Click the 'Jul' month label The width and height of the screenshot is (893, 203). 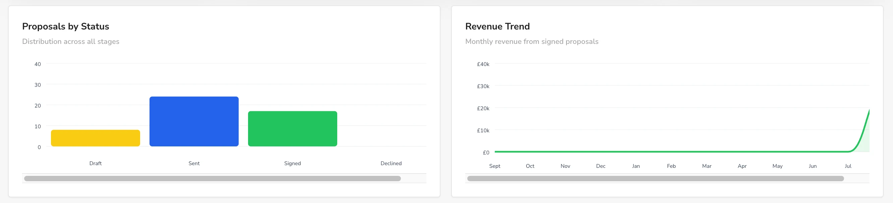click(848, 166)
